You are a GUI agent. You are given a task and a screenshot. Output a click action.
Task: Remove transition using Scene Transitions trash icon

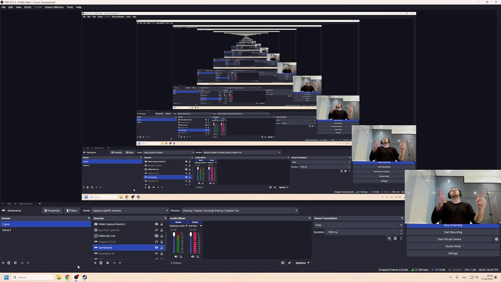pos(395,238)
